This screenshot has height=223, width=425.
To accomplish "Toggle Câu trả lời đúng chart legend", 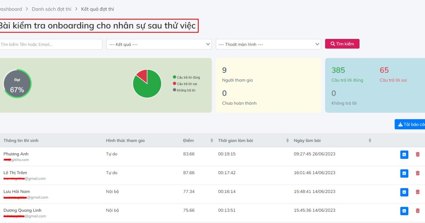I will point(186,77).
